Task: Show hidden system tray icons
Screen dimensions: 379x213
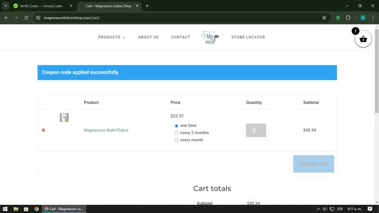Action: [x=319, y=209]
